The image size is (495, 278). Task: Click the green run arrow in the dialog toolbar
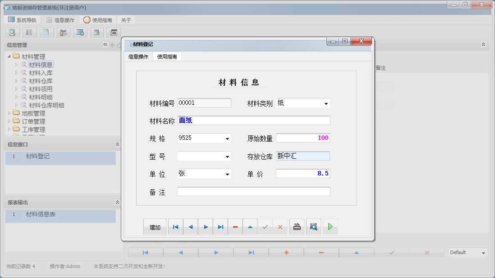(330, 227)
